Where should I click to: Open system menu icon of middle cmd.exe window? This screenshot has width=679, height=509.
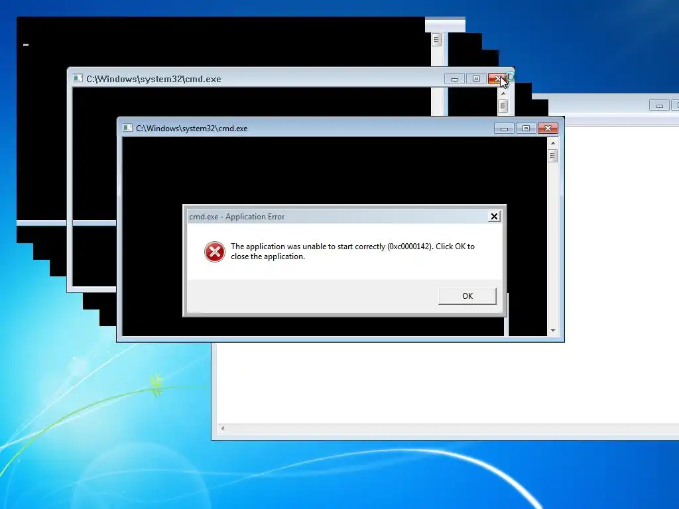(x=78, y=78)
